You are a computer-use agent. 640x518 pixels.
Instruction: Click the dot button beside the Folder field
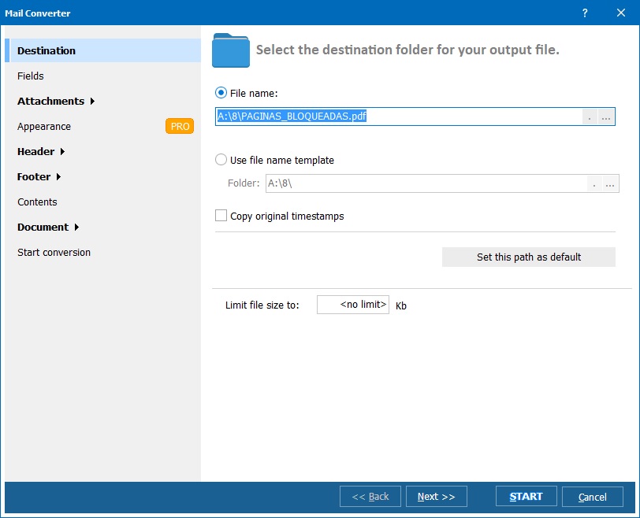click(593, 184)
